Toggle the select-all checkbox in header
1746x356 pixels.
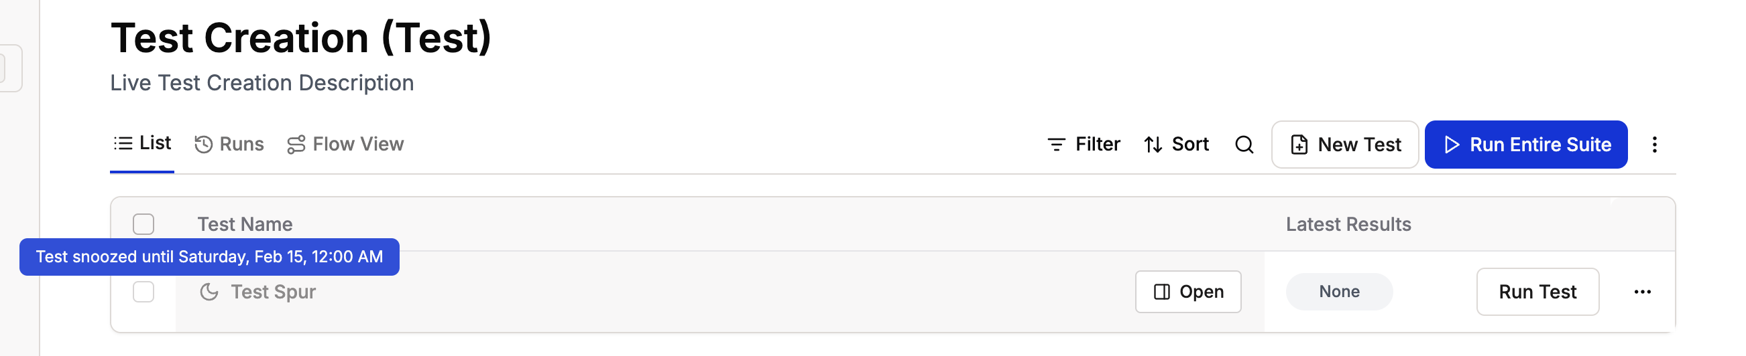click(x=143, y=224)
